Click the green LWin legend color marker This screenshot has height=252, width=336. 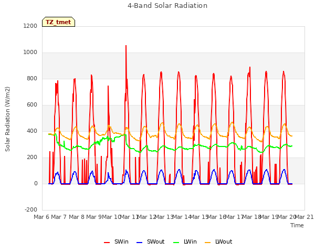[x=176, y=243]
